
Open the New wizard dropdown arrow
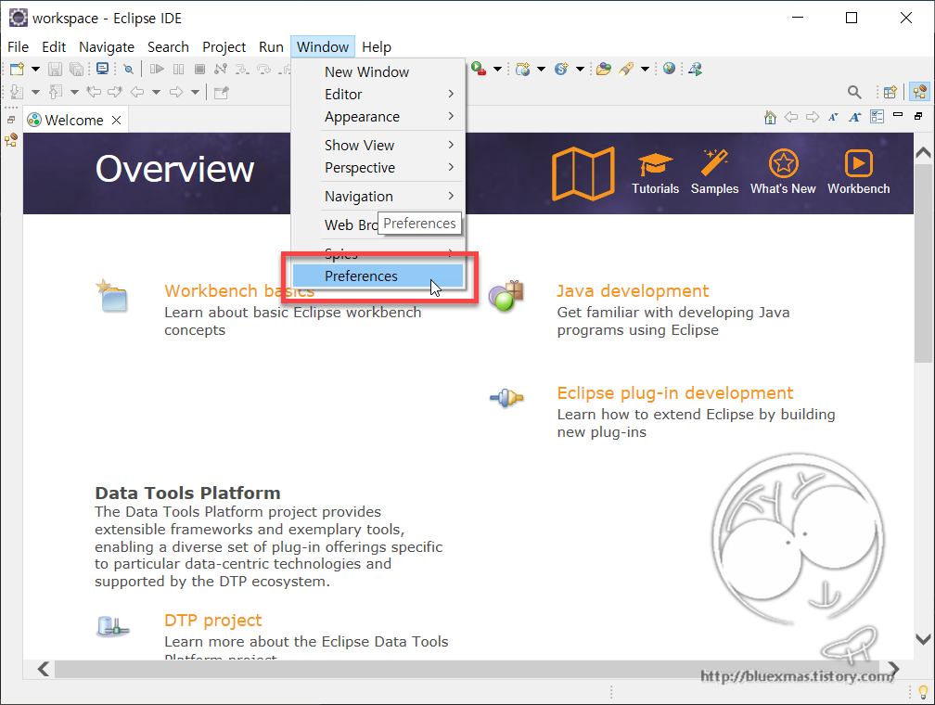[x=36, y=70]
